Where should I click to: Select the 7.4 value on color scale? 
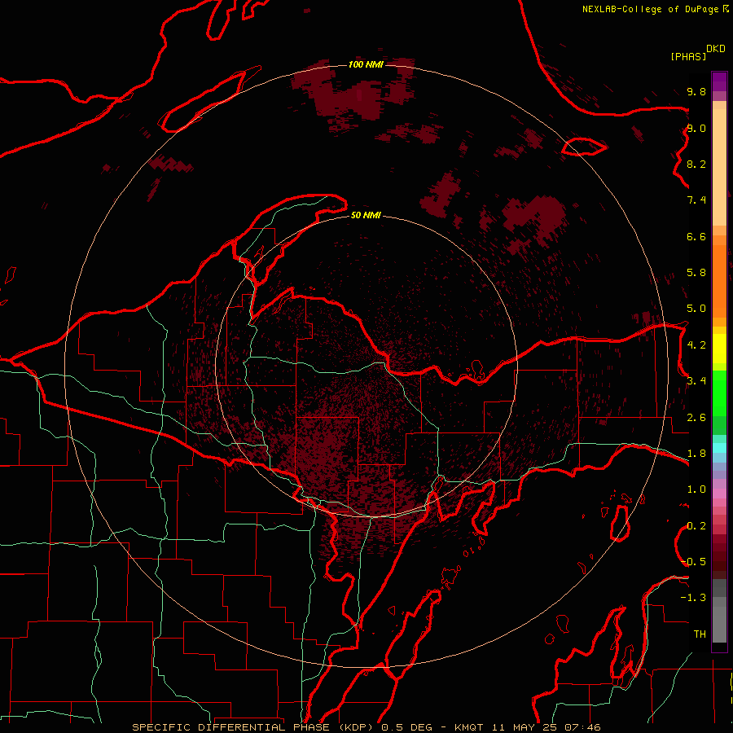pyautogui.click(x=696, y=200)
